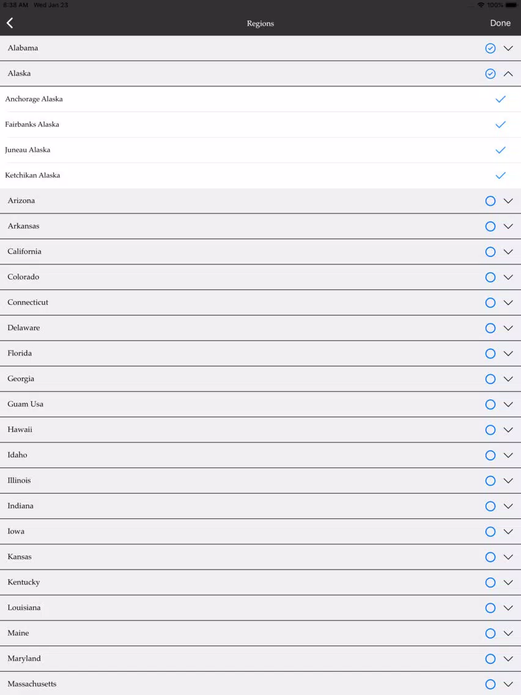This screenshot has width=521, height=695.
Task: Deselect the Alaska region checkmark circle
Action: (x=490, y=73)
